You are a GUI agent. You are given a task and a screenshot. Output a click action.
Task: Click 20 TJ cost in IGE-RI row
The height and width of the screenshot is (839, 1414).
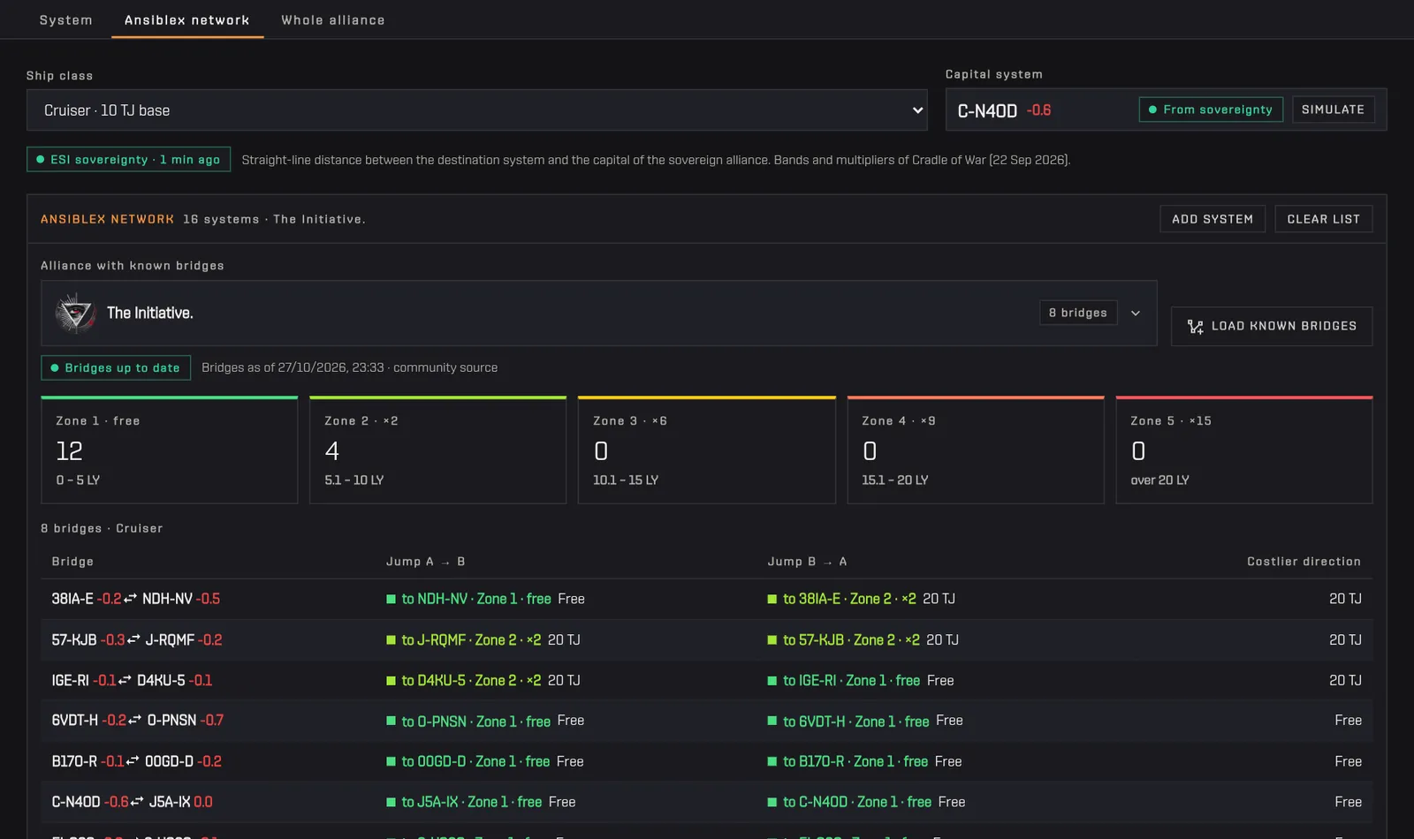click(x=1345, y=680)
